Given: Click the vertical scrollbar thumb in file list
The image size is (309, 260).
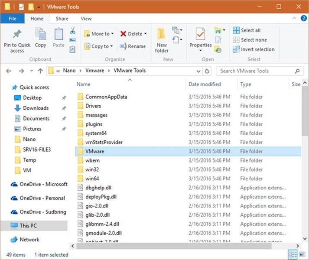Looking at the screenshot, I should (x=305, y=111).
